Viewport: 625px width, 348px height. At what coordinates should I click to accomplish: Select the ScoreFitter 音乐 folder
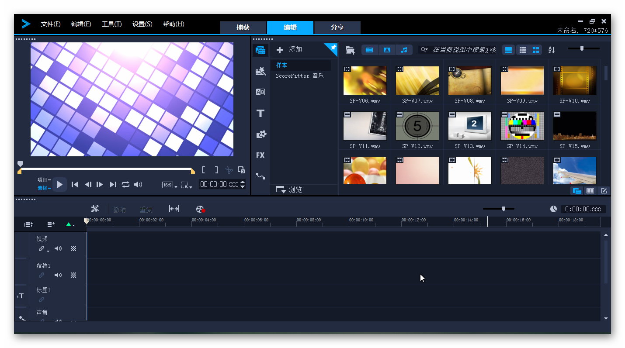[x=300, y=76]
